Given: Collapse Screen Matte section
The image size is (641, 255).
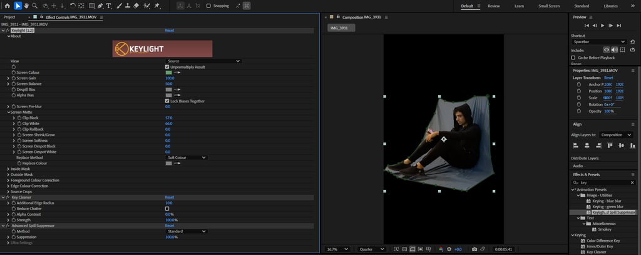Looking at the screenshot, I should click(x=8, y=112).
